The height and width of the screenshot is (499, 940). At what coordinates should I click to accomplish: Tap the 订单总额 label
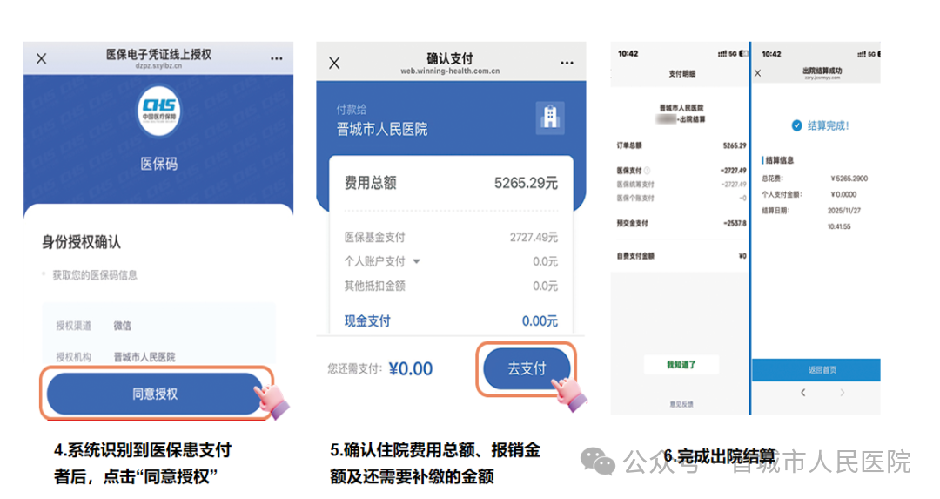coord(629,145)
